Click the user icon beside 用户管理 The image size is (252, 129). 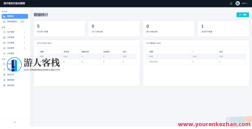[x=4, y=32]
